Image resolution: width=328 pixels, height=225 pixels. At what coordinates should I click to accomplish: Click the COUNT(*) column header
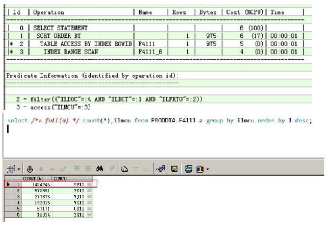pyautogui.click(x=37, y=179)
